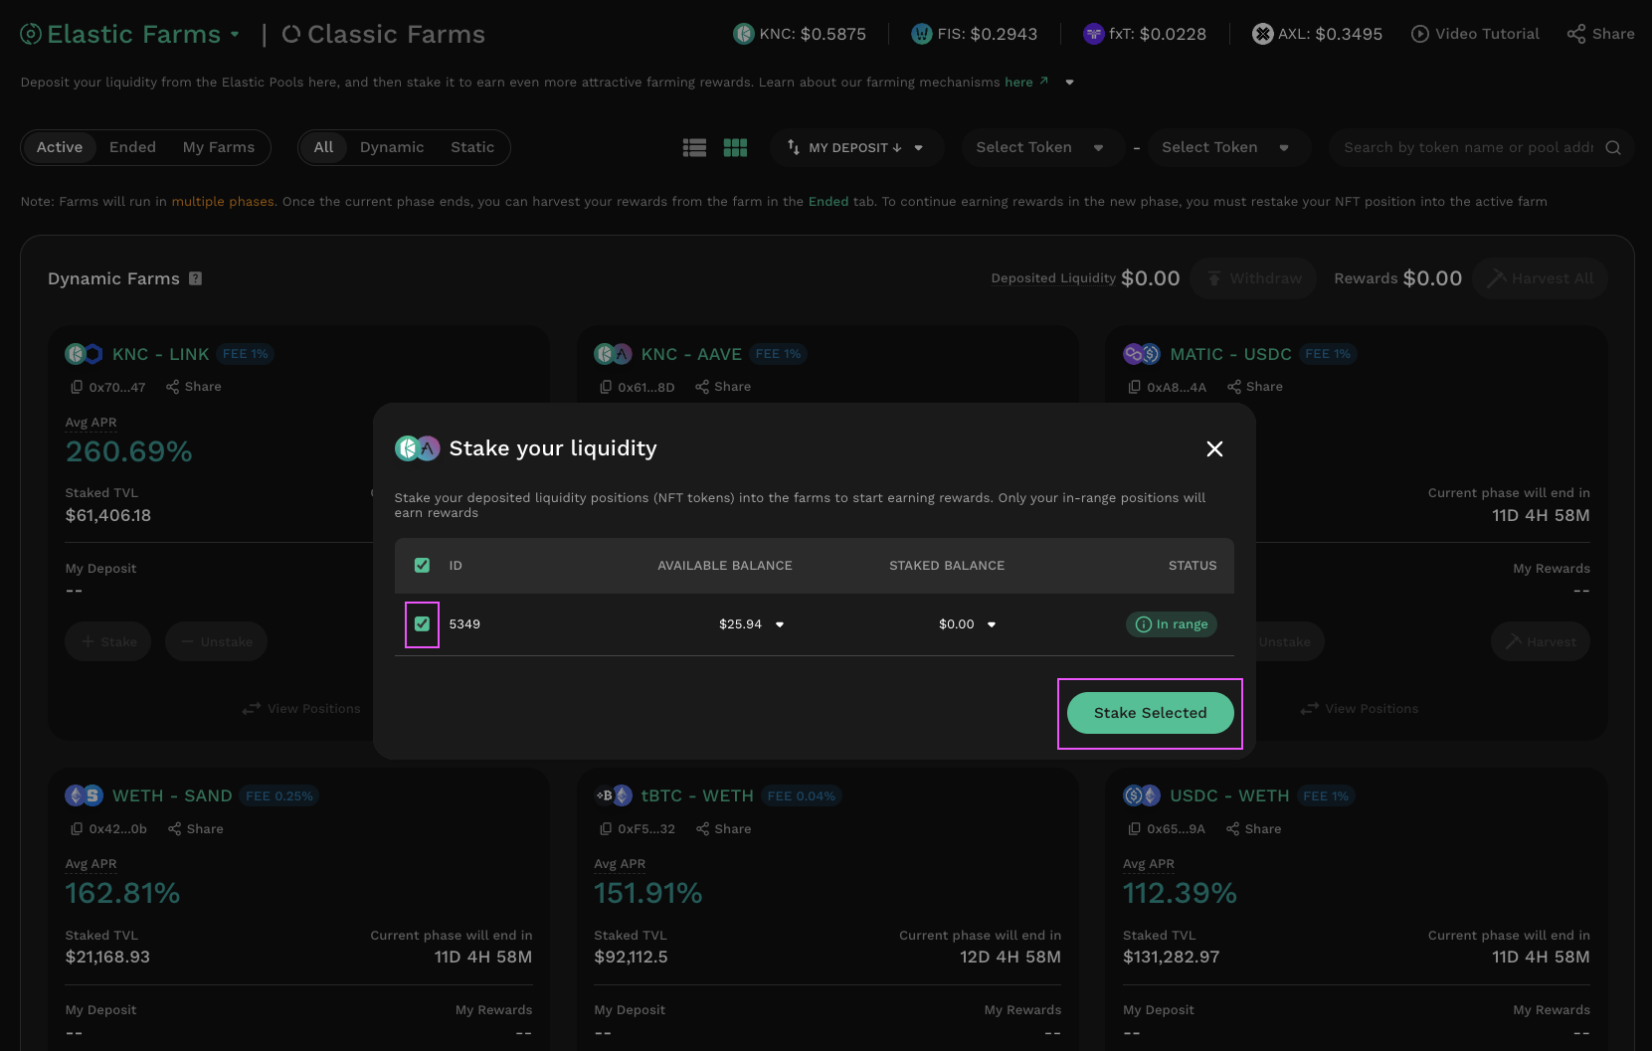The image size is (1652, 1051).
Task: Close the Stake your liquidity dialog
Action: 1214,448
